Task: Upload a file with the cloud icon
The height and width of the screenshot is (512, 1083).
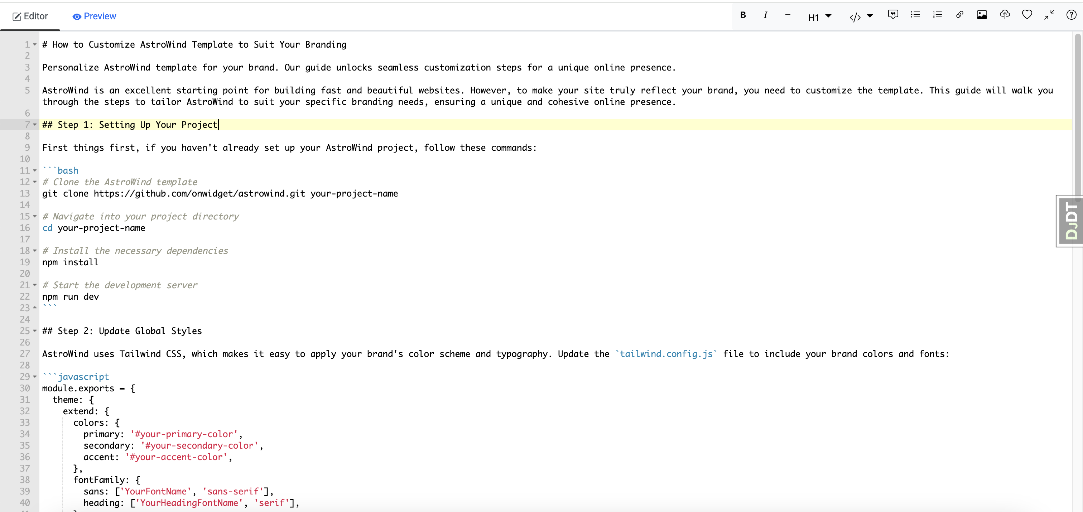Action: point(1004,15)
